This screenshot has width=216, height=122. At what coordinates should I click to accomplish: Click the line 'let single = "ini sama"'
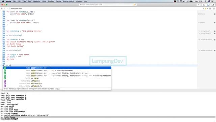click(x=18, y=55)
